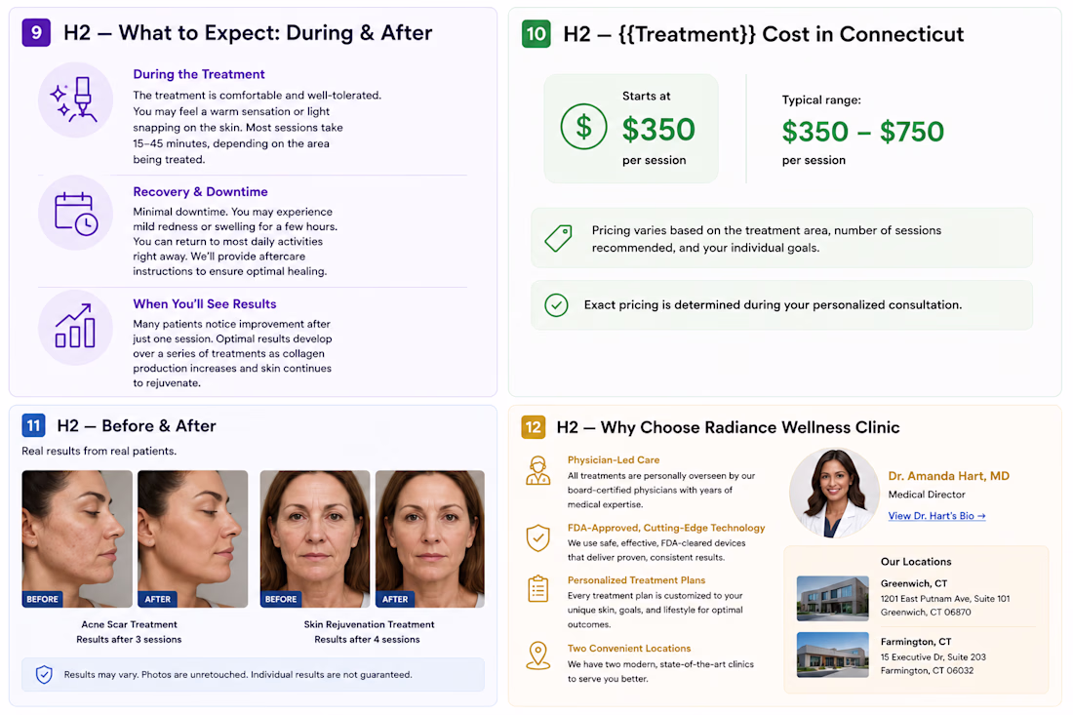Click the bar chart results icon

pyautogui.click(x=75, y=327)
